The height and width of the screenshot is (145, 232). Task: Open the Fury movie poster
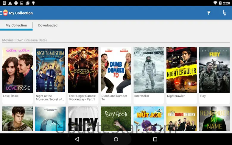coord(214,70)
